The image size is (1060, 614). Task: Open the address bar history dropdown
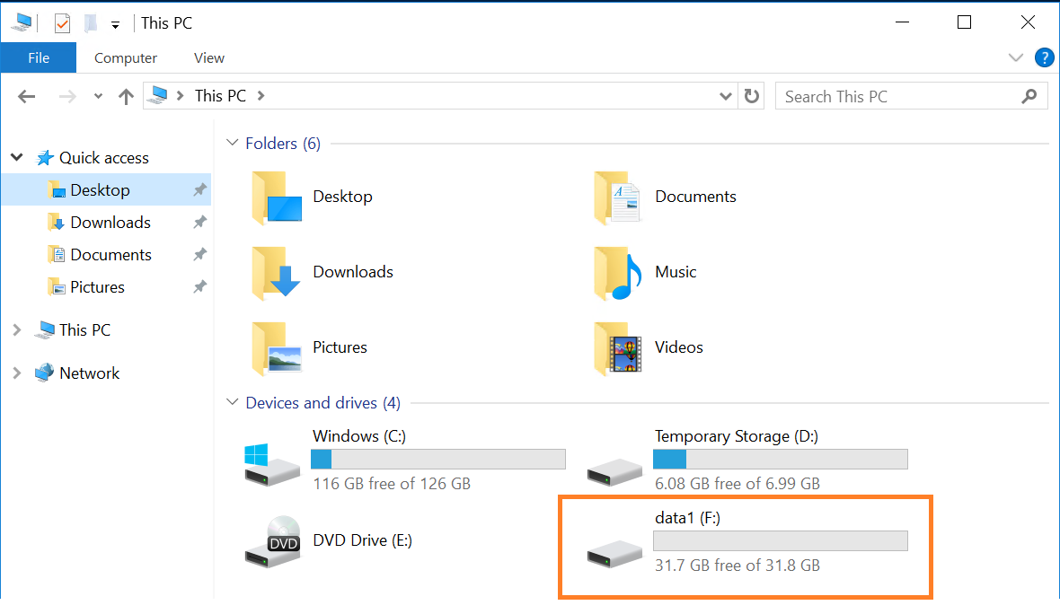[726, 96]
